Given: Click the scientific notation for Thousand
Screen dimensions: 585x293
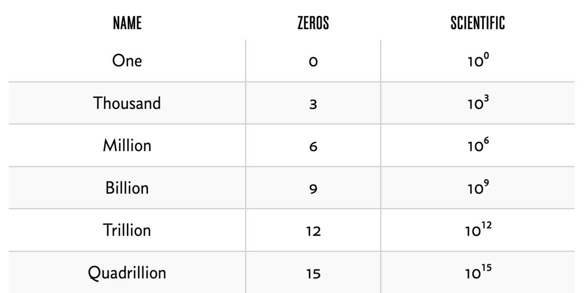Looking at the screenshot, I should point(478,103).
